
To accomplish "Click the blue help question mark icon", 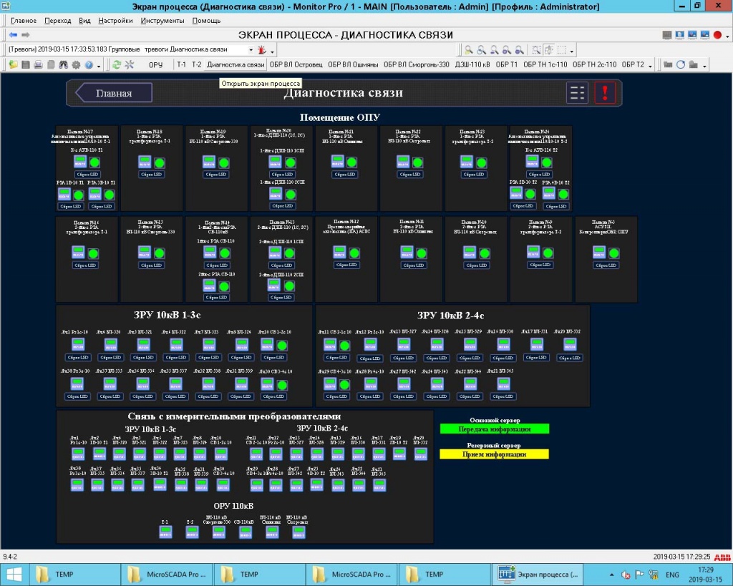I will (x=88, y=64).
